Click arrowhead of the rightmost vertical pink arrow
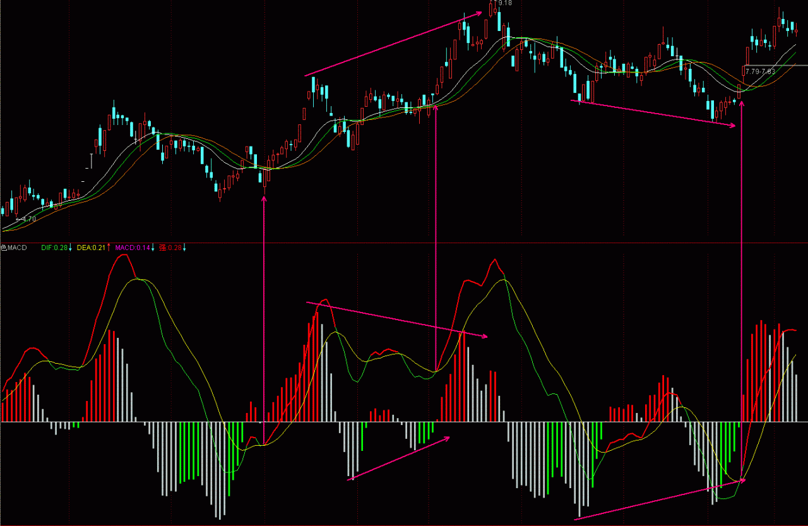 coord(741,102)
